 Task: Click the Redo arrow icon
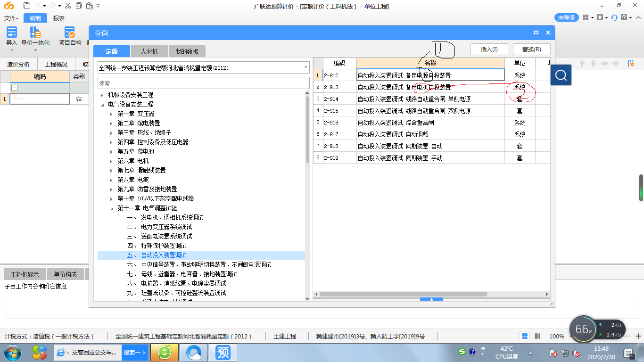coord(53,6)
